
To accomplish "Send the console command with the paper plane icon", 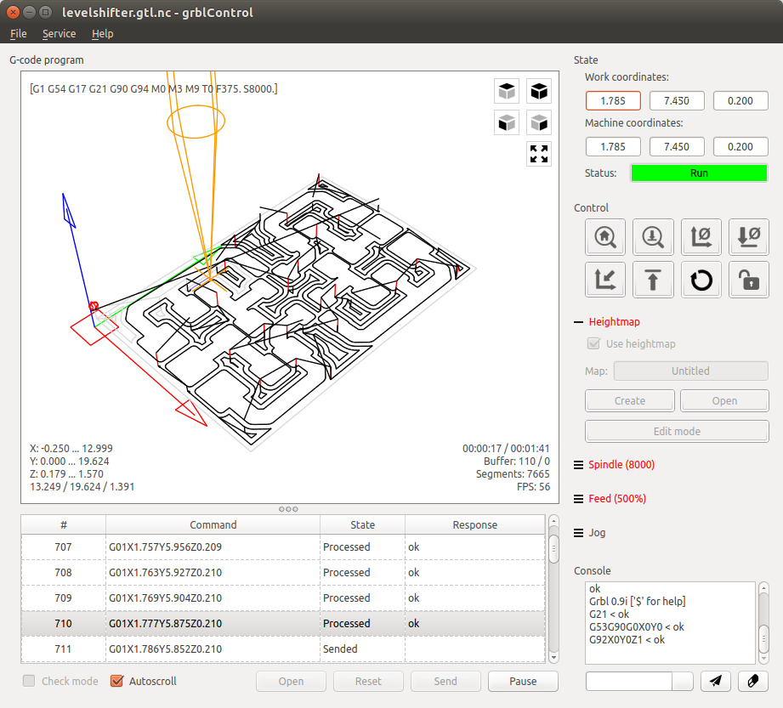I will [x=716, y=681].
